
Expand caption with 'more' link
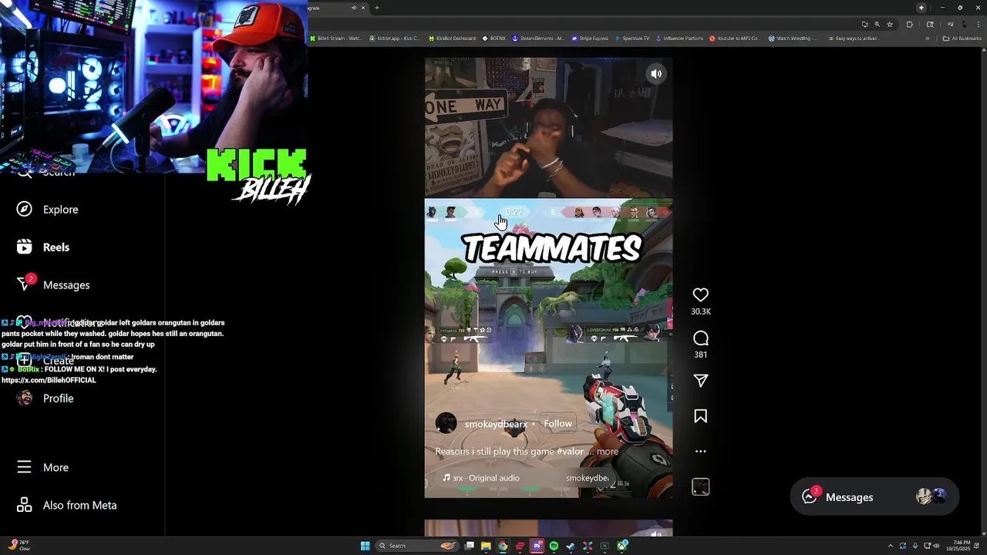point(608,452)
